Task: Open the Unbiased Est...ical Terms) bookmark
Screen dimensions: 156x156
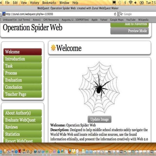Action: pyautogui.click(x=17, y=20)
